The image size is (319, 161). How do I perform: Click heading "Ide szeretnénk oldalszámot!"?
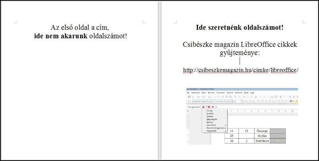pos(240,27)
